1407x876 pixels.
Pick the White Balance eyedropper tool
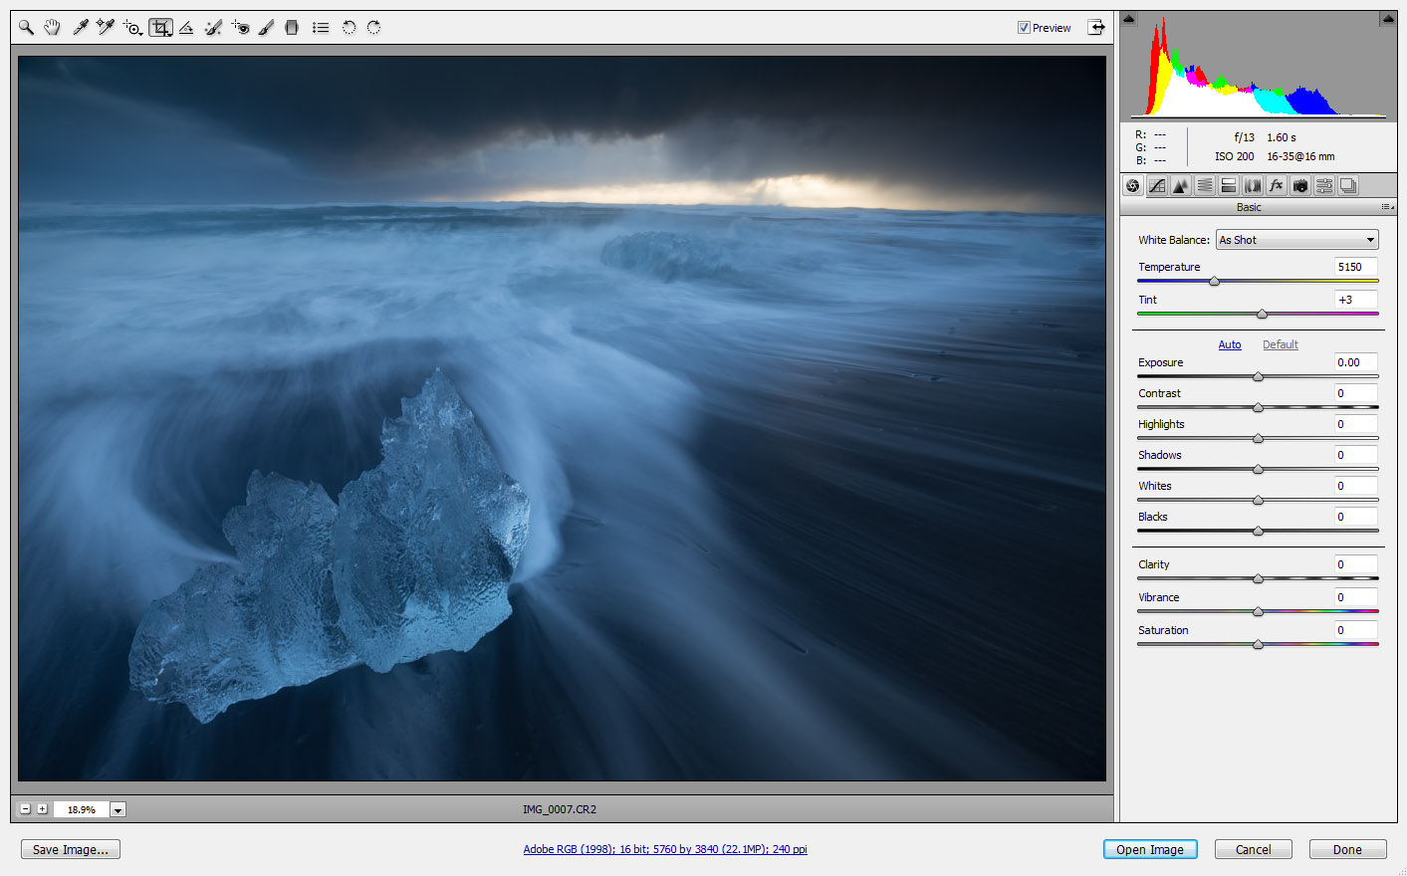pos(80,28)
